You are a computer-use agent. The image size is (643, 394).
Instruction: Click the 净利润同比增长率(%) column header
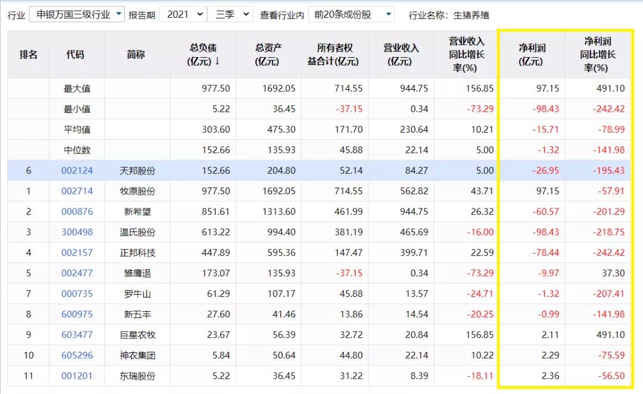(598, 55)
